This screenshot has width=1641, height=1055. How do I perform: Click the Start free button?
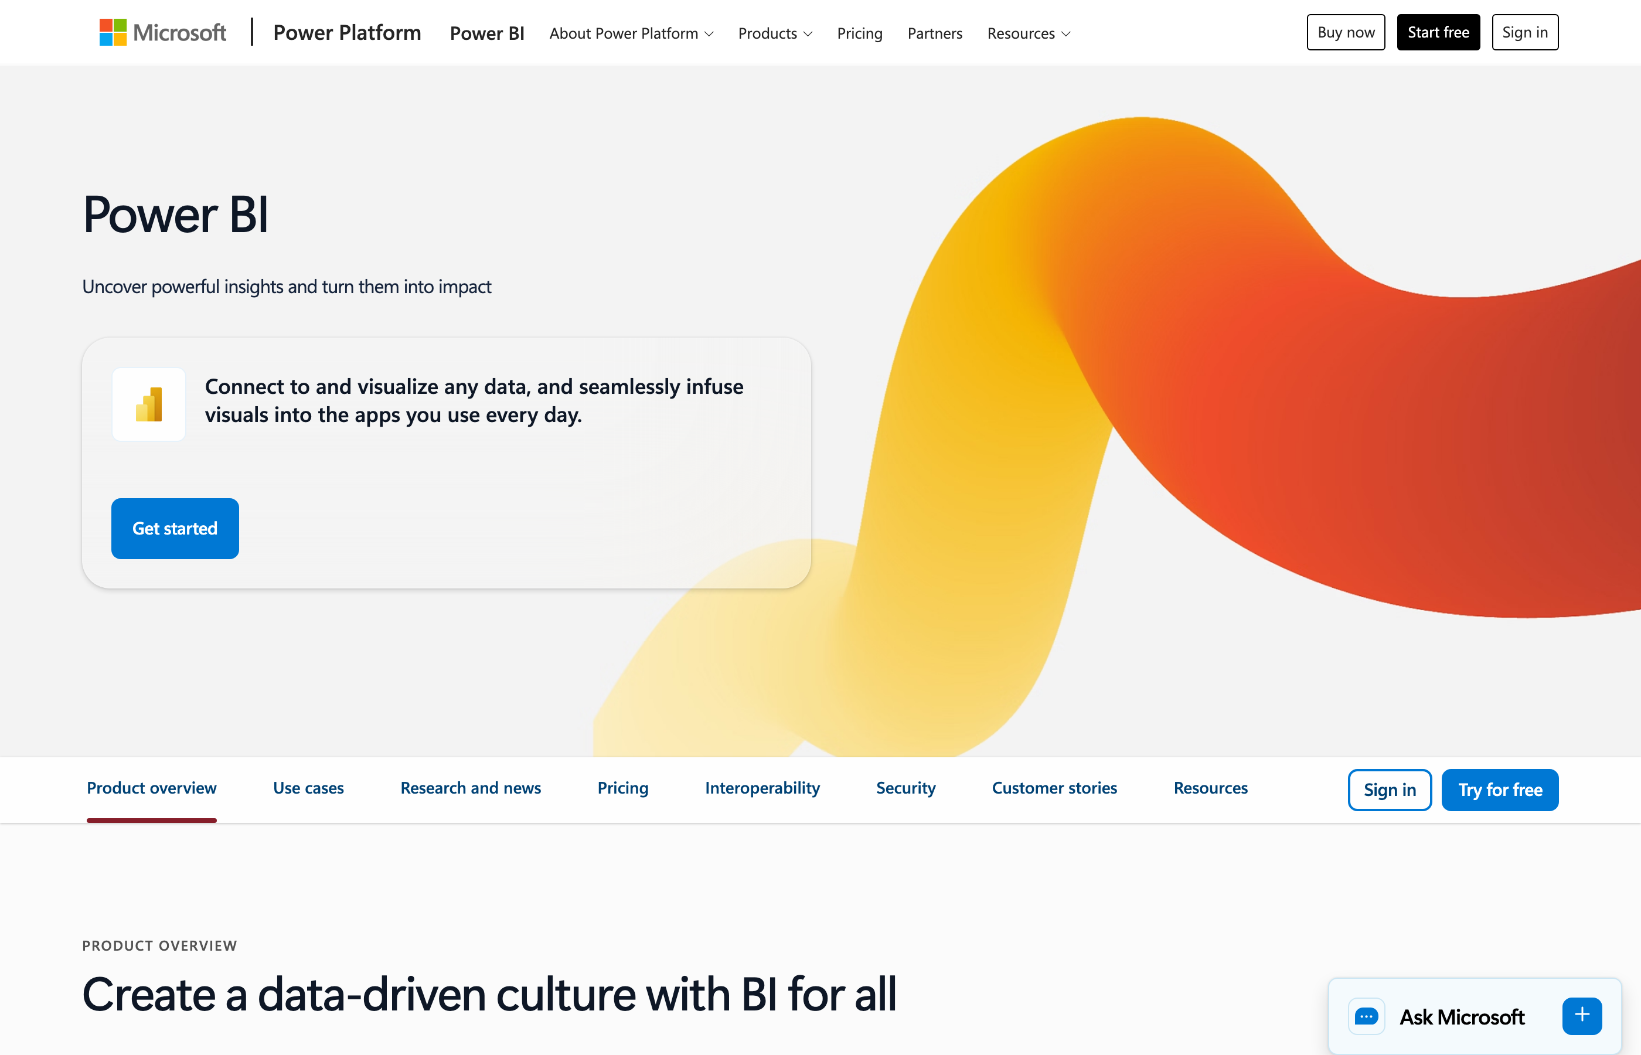[x=1438, y=32]
